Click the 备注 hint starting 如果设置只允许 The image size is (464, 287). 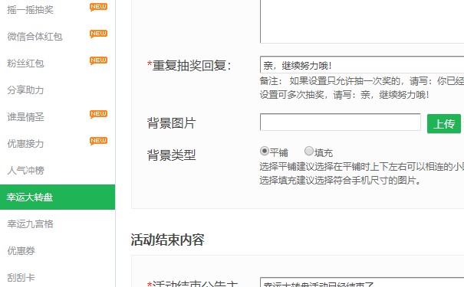[x=361, y=81]
